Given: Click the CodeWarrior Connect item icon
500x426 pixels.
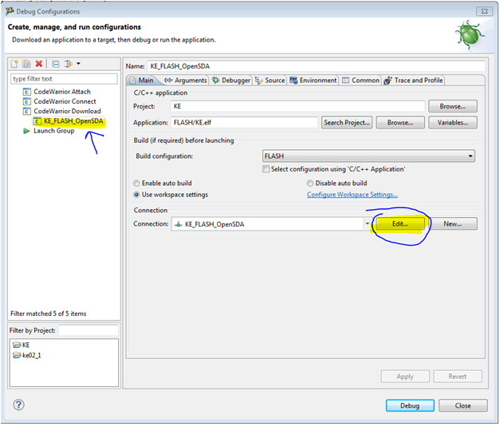Looking at the screenshot, I should coord(27,102).
